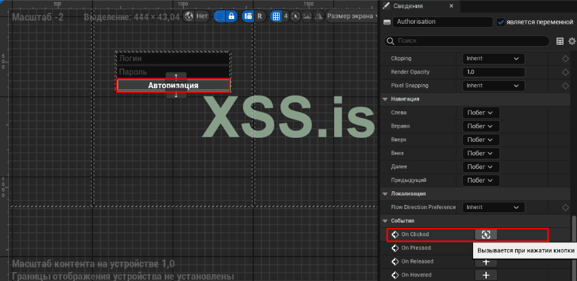Click the On Released event icon
Image resolution: width=577 pixels, height=281 pixels.
click(x=395, y=261)
